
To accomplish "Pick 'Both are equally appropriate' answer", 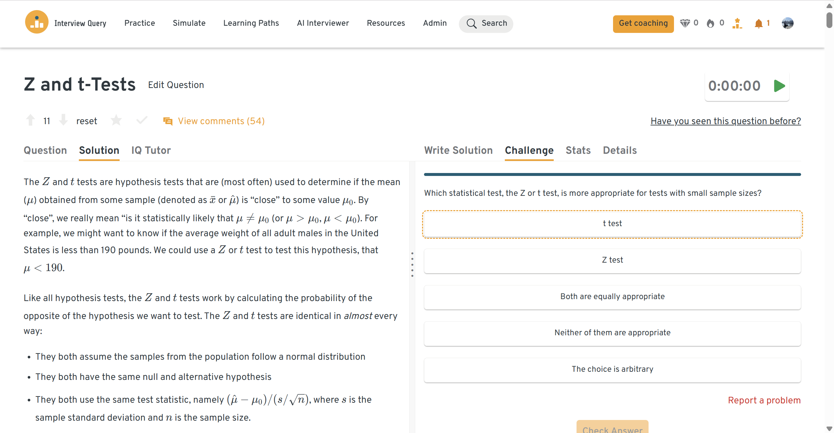I will click(612, 297).
